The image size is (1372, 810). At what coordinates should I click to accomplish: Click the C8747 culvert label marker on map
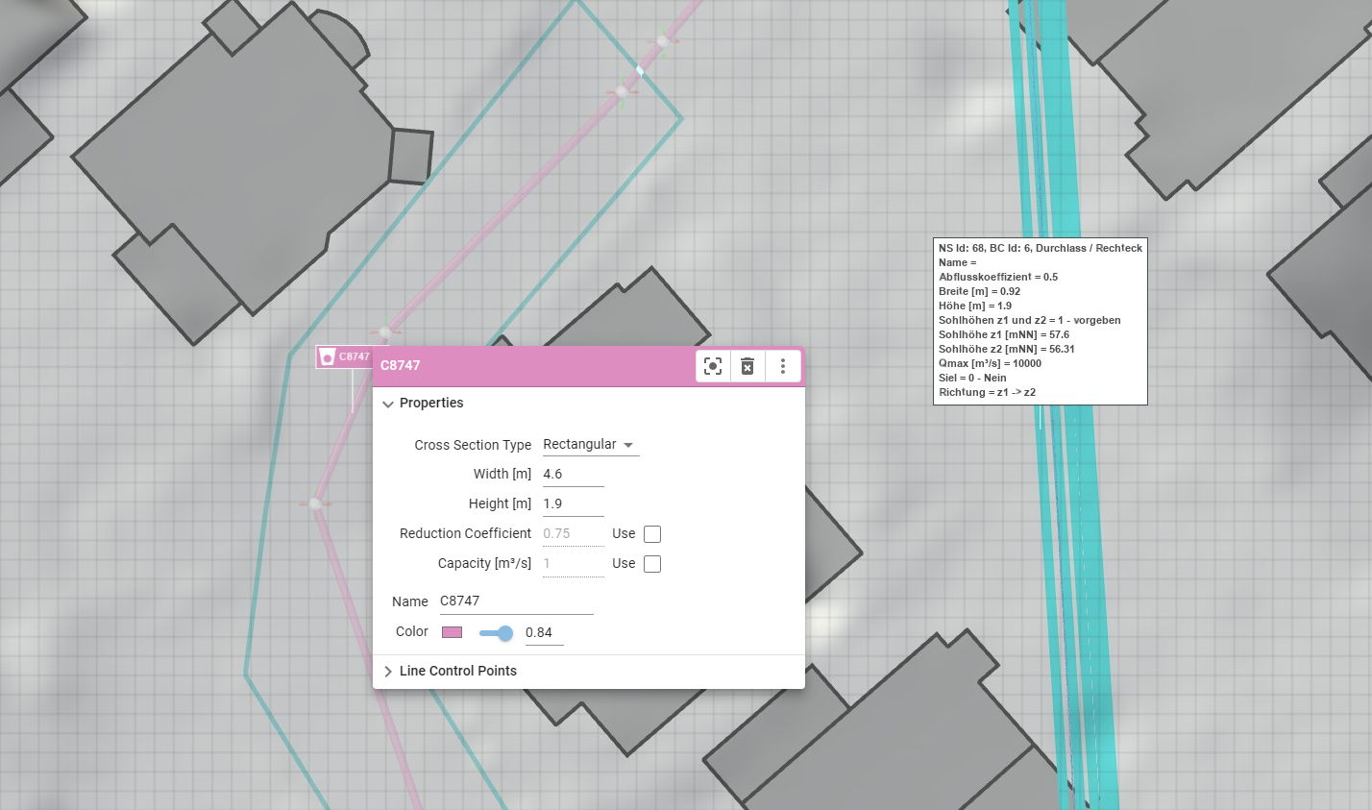point(345,356)
